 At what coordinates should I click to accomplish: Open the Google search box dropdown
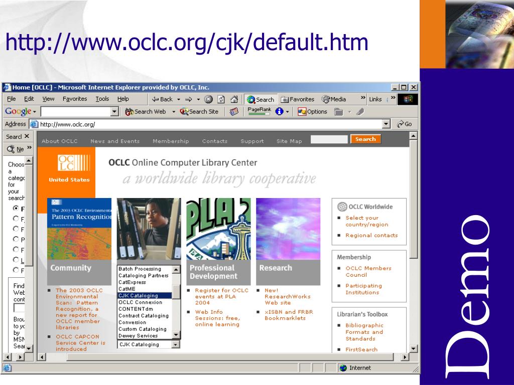[114, 112]
